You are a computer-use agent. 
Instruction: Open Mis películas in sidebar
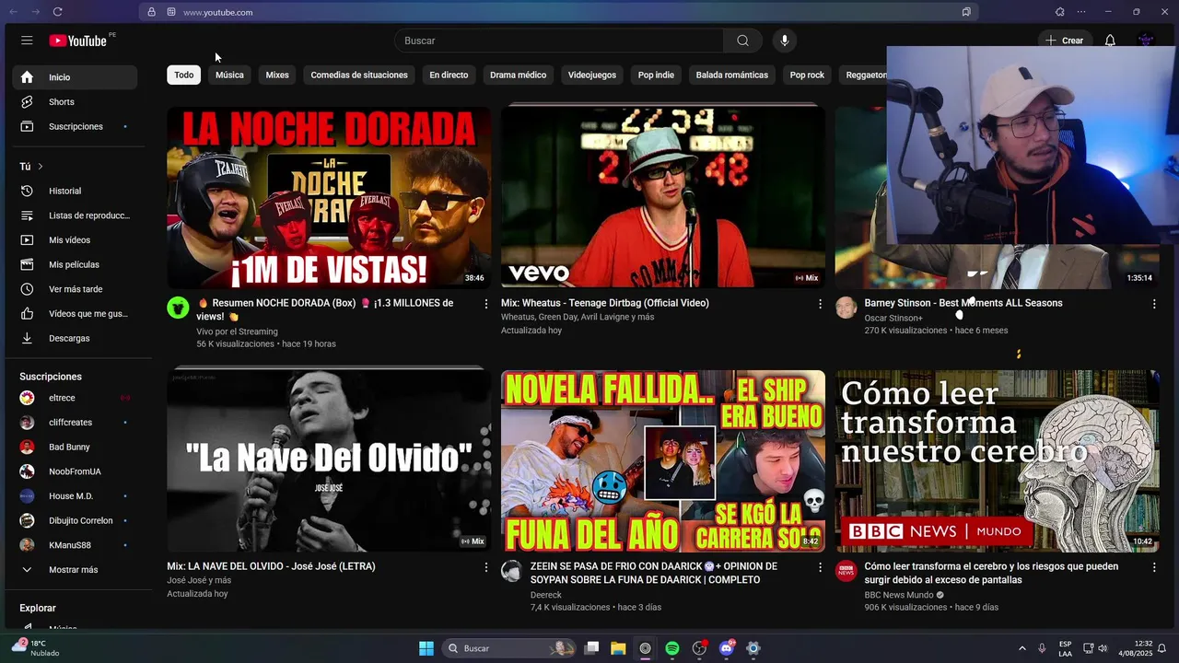[75, 264]
